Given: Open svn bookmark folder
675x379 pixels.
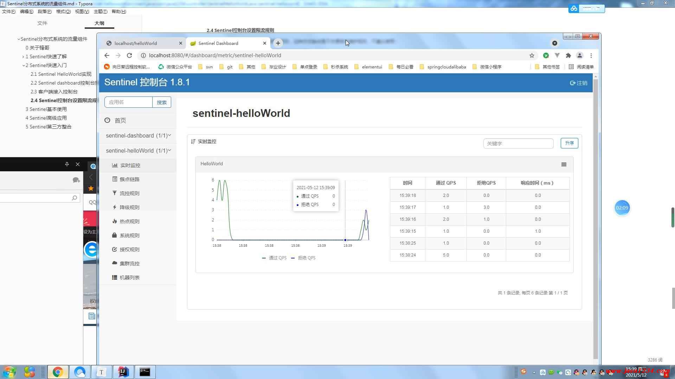Looking at the screenshot, I should (x=205, y=67).
